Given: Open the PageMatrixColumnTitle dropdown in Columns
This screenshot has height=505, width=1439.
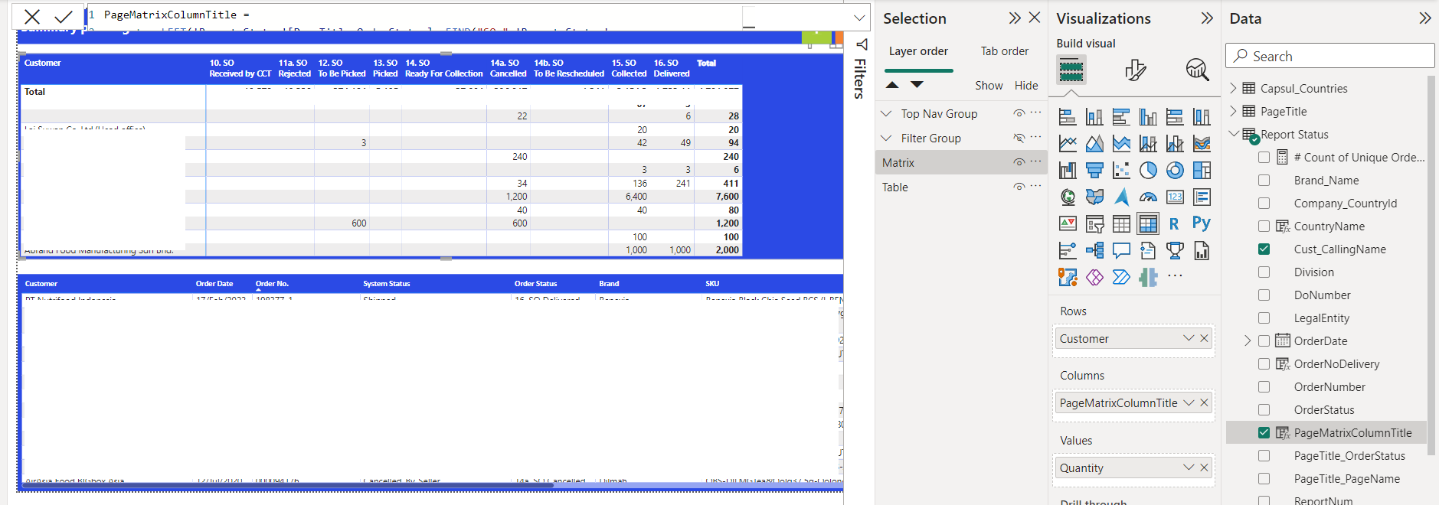Looking at the screenshot, I should (x=1188, y=402).
